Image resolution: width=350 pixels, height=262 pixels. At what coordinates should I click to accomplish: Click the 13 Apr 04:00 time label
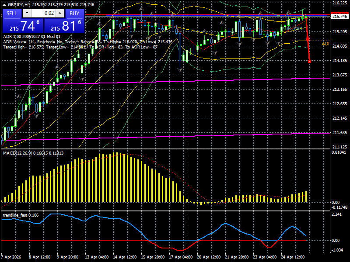click(x=97, y=257)
